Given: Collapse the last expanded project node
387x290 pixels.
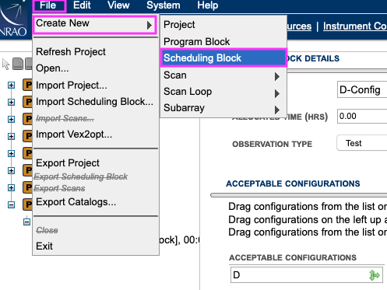Looking at the screenshot, I should click(x=11, y=204).
